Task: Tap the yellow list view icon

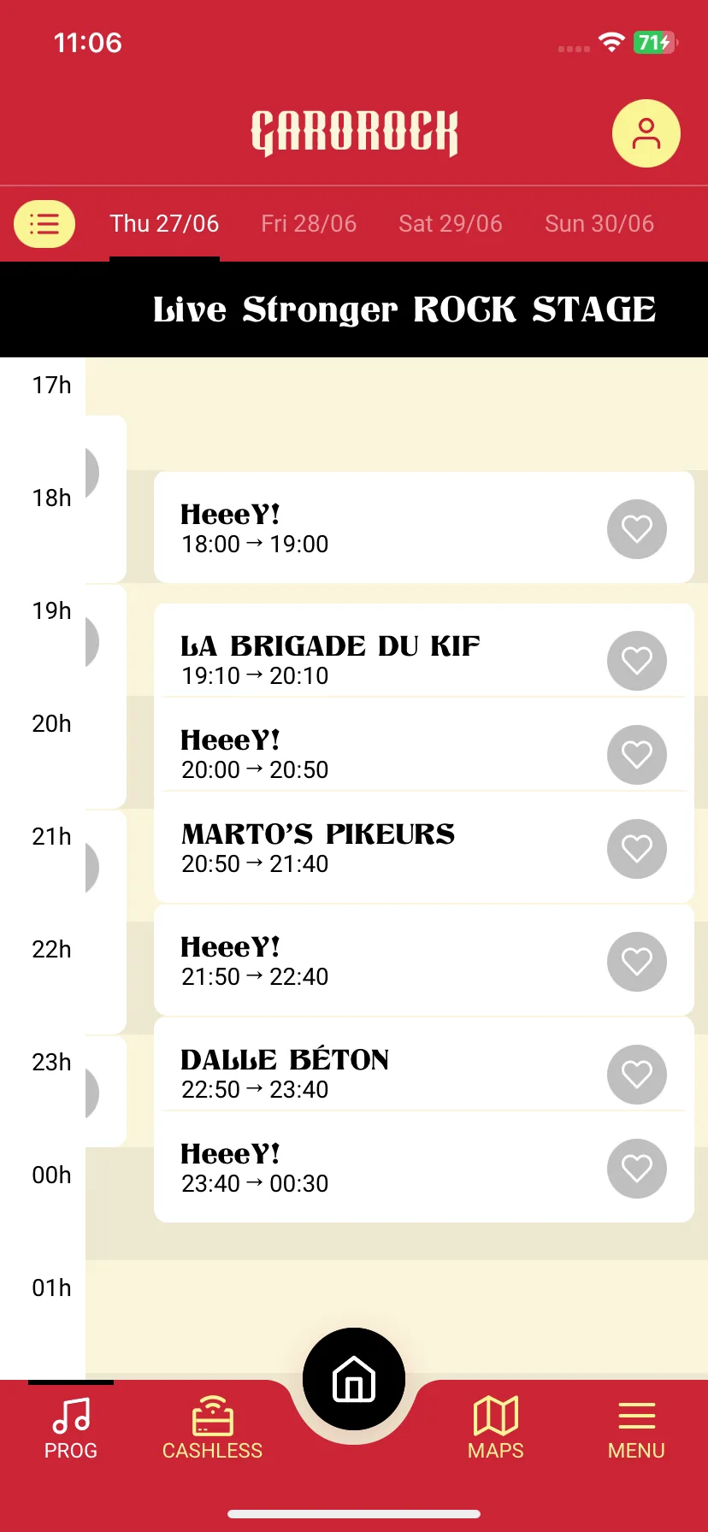Action: [x=44, y=224]
